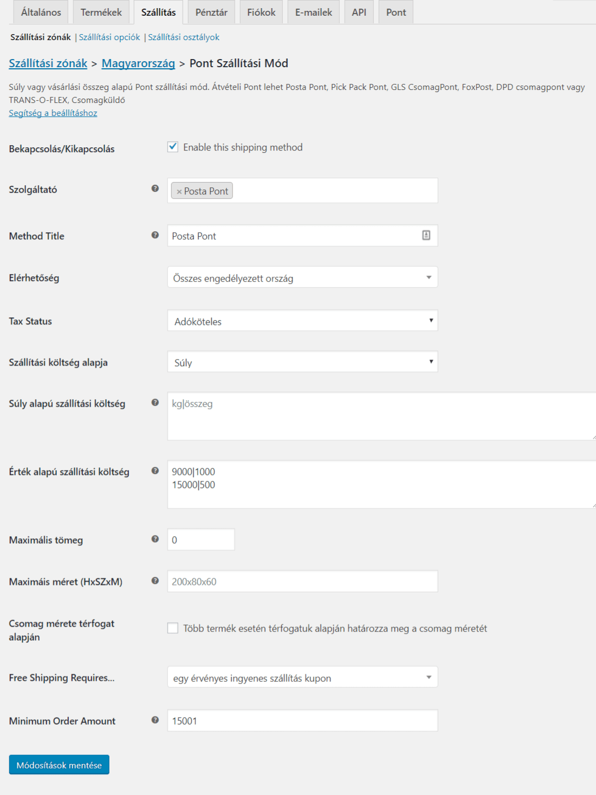This screenshot has height=795, width=596.
Task: Click help icon beside Minimum Order Amount
Action: (155, 720)
